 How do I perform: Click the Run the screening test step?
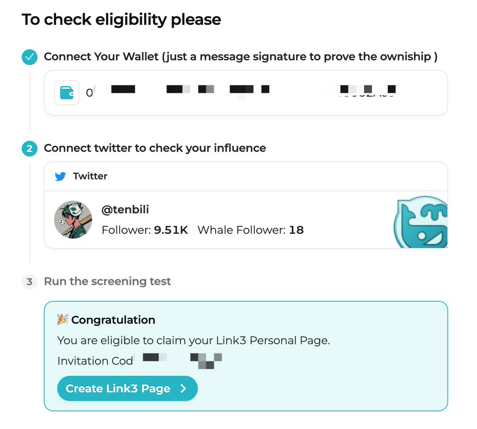107,281
